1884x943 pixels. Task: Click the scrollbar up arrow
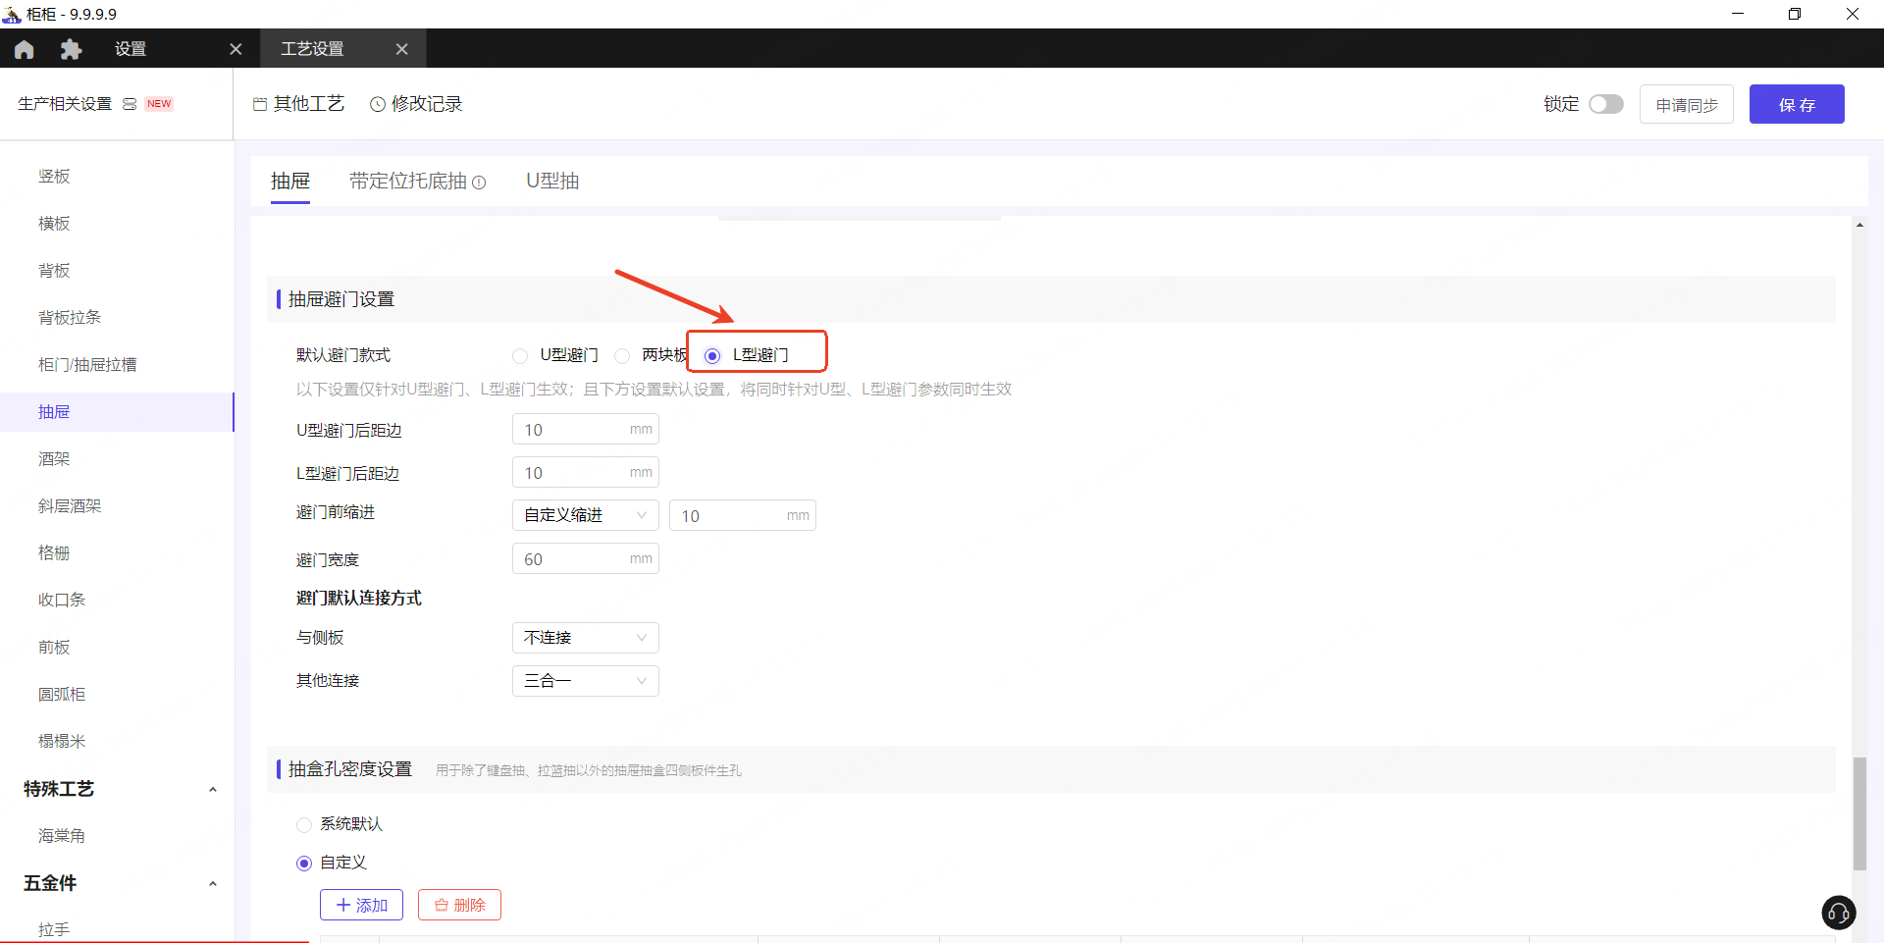(x=1859, y=226)
